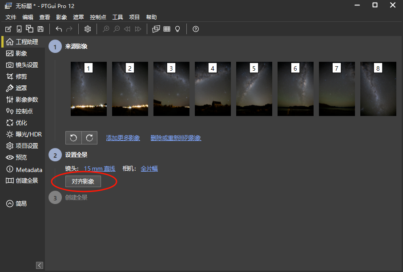The height and width of the screenshot is (272, 403).
Task: Click the 15 mm 直线 lens link
Action: [100, 168]
